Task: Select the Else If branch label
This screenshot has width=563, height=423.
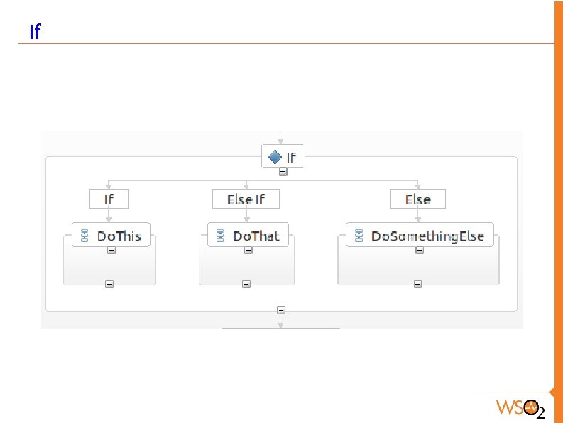Action: click(x=246, y=199)
